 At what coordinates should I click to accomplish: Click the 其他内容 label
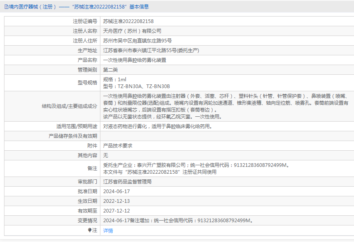(x=87, y=156)
